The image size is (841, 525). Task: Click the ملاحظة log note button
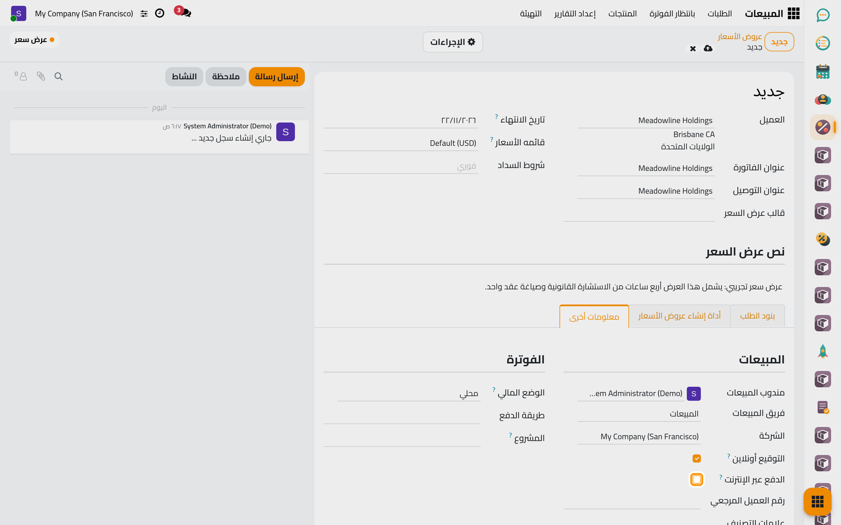(226, 77)
